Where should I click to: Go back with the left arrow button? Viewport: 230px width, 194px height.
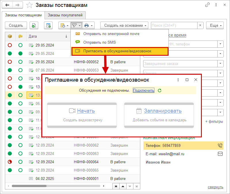click(x=7, y=5)
